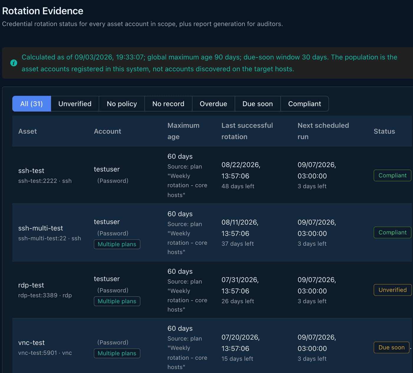Click the Compliant status badge for ssh-test
The width and height of the screenshot is (413, 373).
(392, 175)
